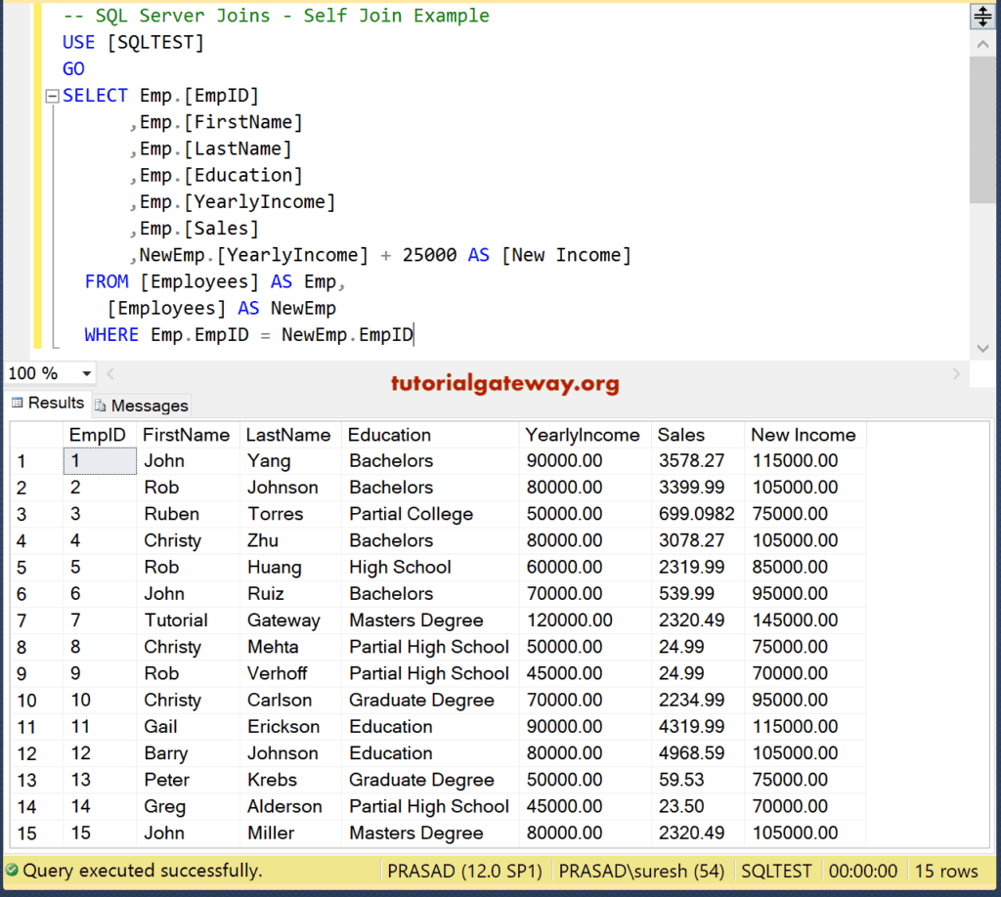Click the editor split window icon
The height and width of the screenshot is (897, 1001).
[981, 17]
